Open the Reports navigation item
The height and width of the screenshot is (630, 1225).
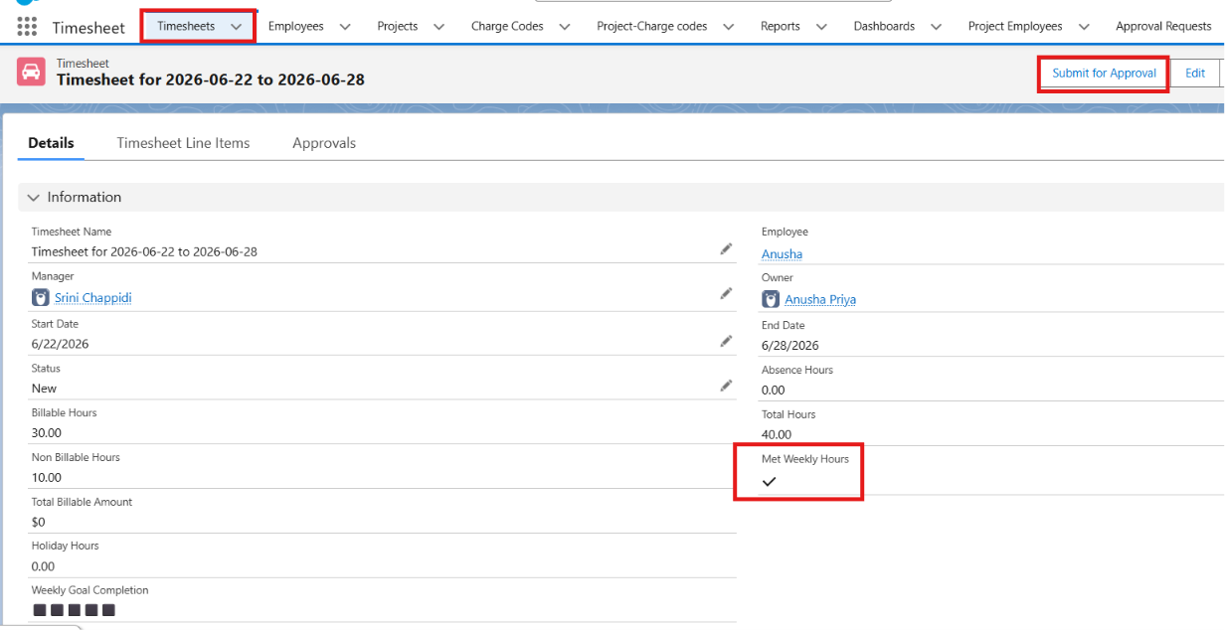(x=781, y=27)
